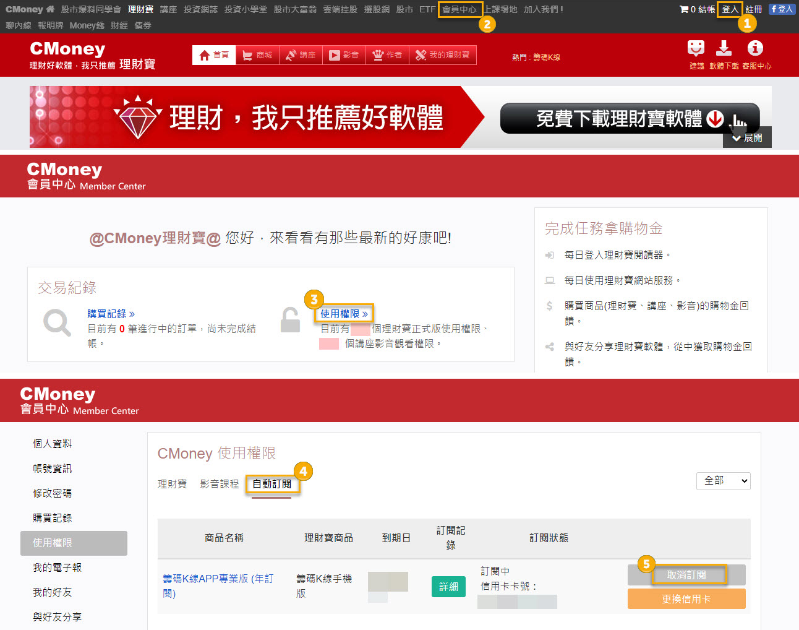799x630 pixels.
Task: Select 我的電子報 in sidebar
Action: click(57, 567)
